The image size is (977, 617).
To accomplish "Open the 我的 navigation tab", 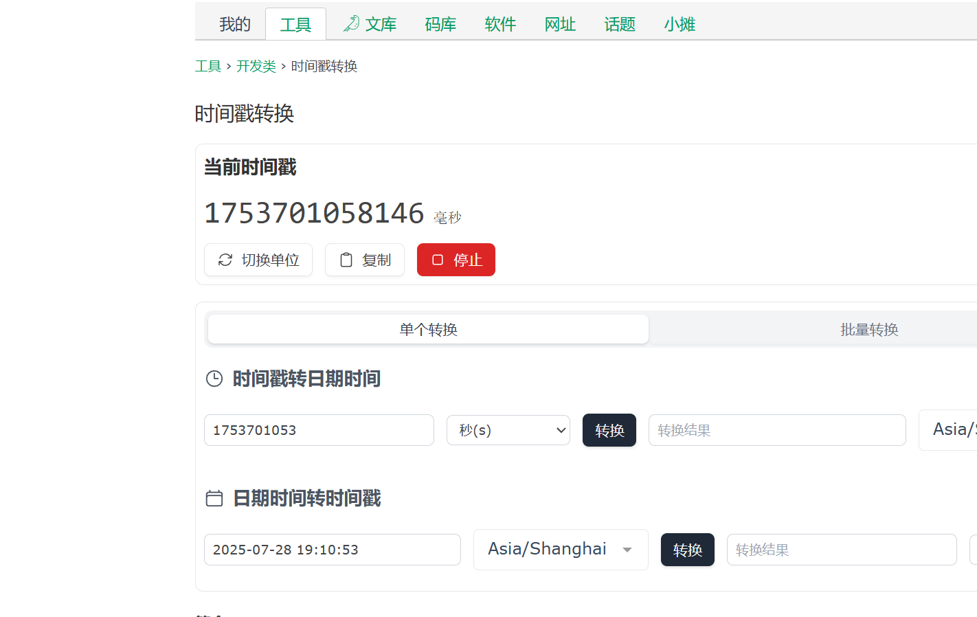I will pyautogui.click(x=235, y=24).
